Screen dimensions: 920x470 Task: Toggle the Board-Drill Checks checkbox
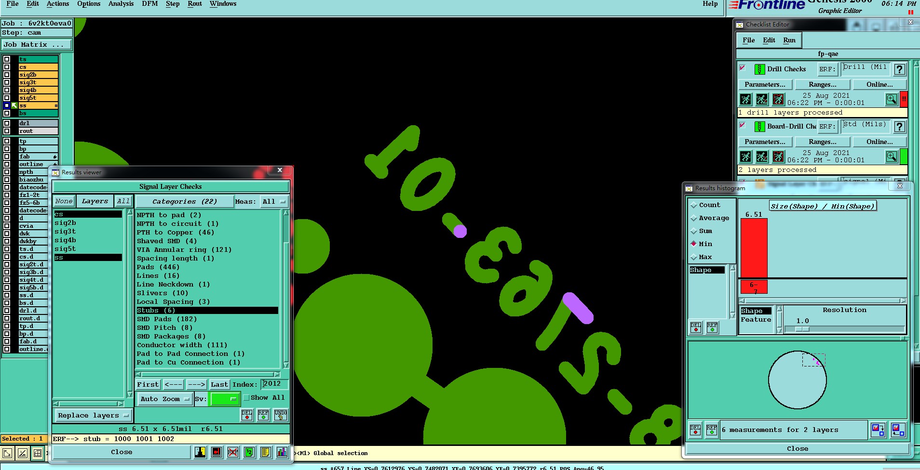[743, 125]
